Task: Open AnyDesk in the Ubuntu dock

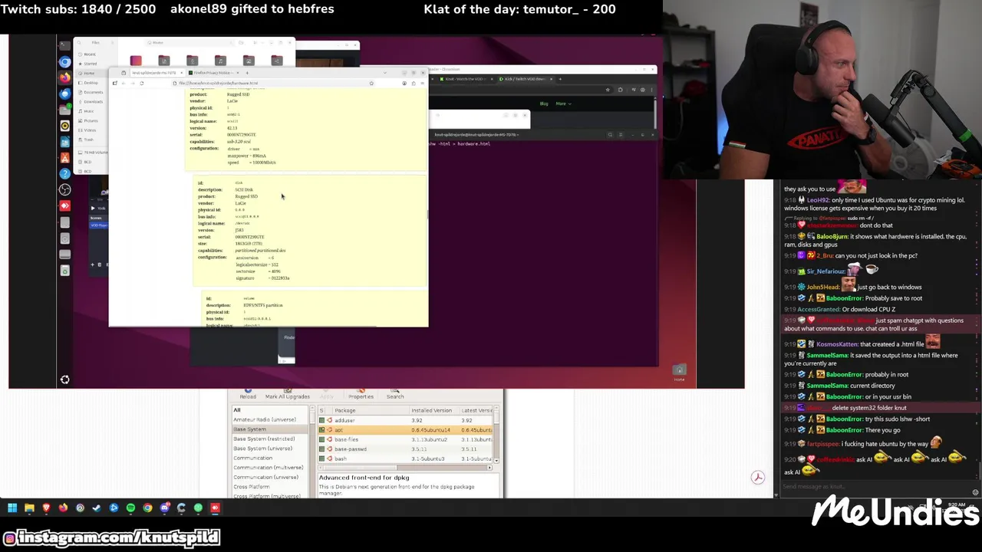Action: [x=65, y=205]
